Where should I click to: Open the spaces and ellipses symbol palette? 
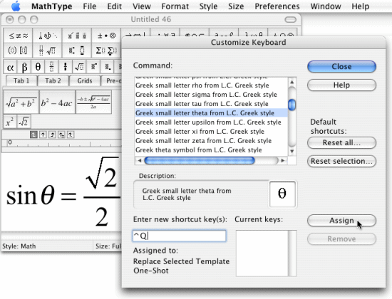48,36
